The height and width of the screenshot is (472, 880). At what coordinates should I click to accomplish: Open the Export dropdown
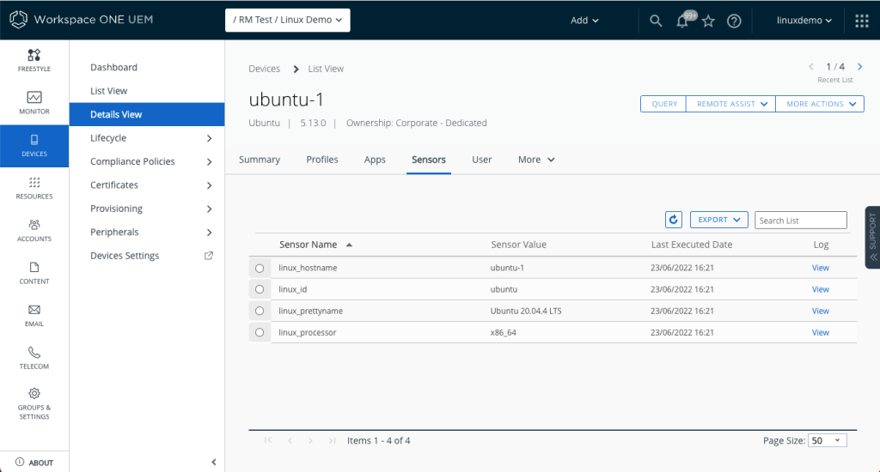click(718, 220)
